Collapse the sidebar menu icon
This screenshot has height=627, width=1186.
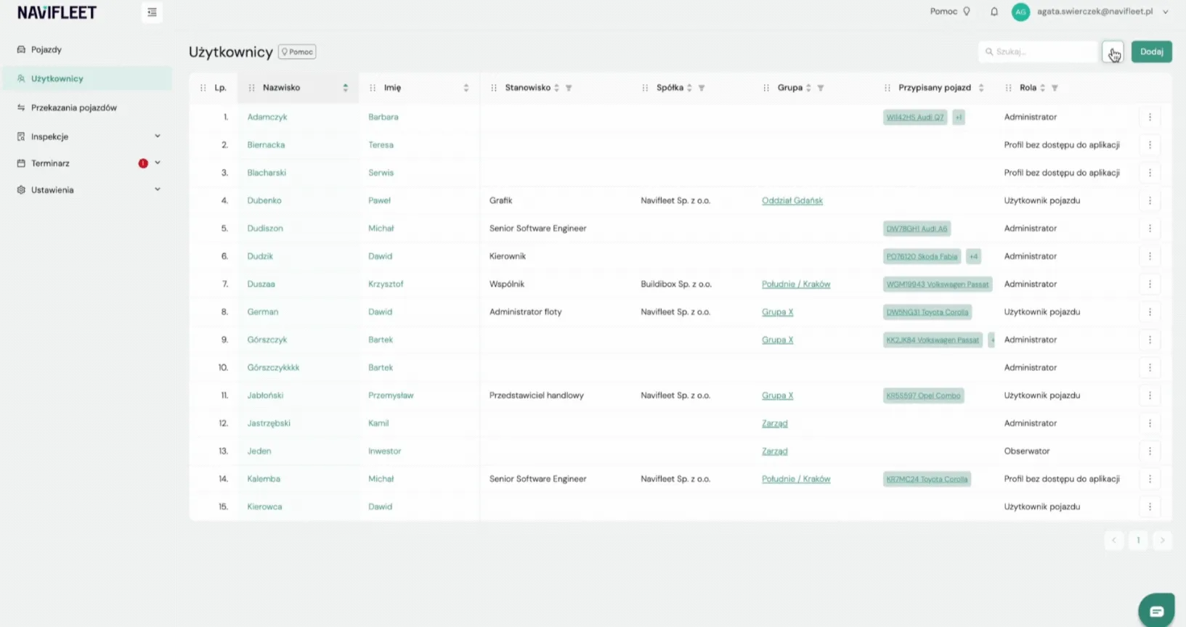[x=152, y=12]
